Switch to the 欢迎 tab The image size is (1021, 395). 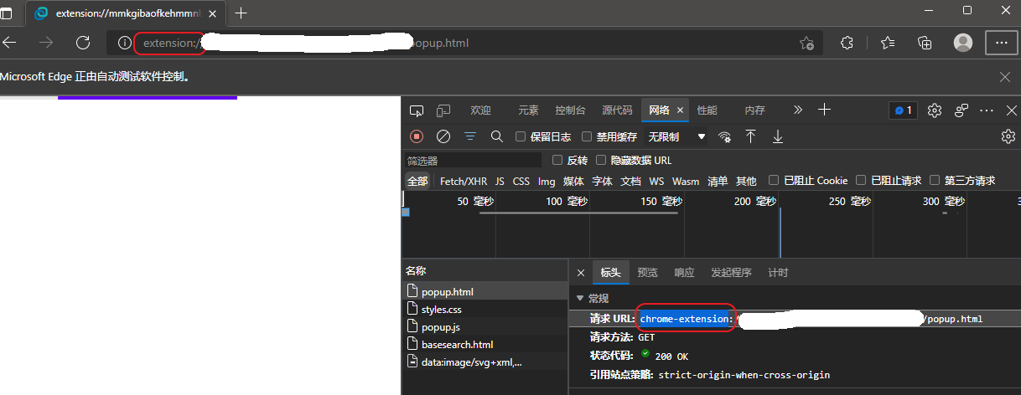(481, 110)
